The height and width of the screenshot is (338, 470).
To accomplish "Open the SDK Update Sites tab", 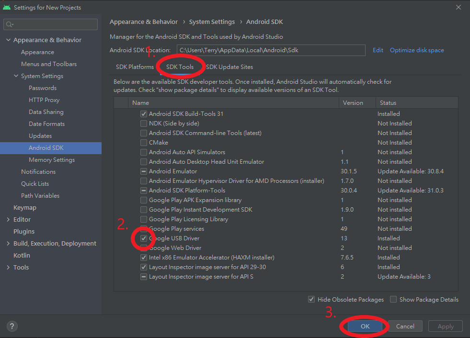I will 229,67.
